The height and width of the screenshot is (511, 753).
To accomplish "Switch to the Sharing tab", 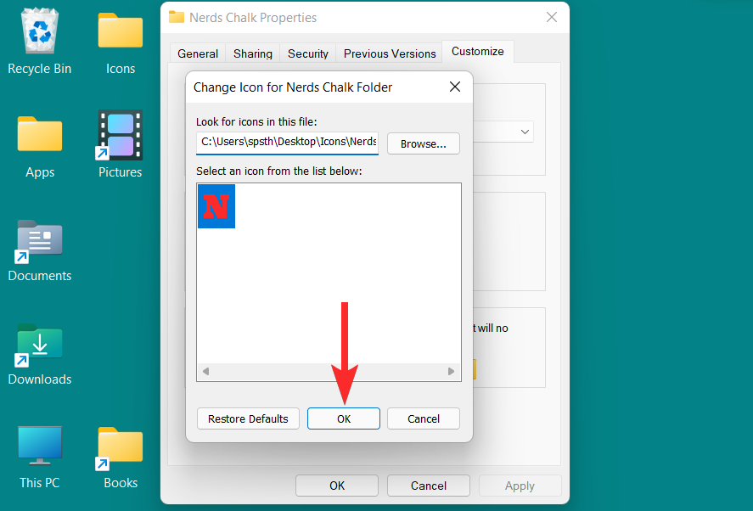I will coord(253,53).
